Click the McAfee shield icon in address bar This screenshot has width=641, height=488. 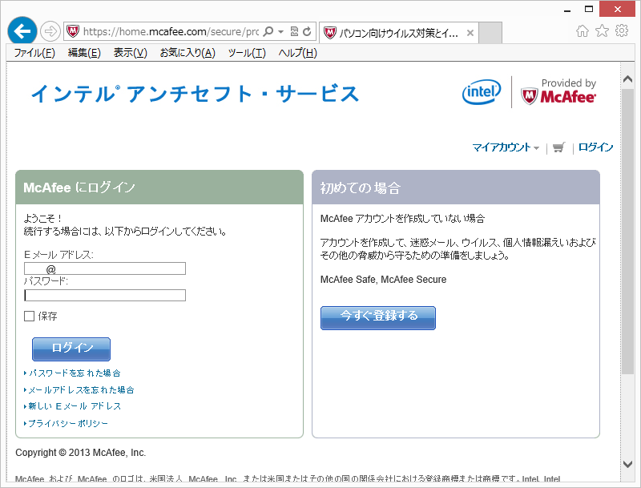(x=73, y=31)
